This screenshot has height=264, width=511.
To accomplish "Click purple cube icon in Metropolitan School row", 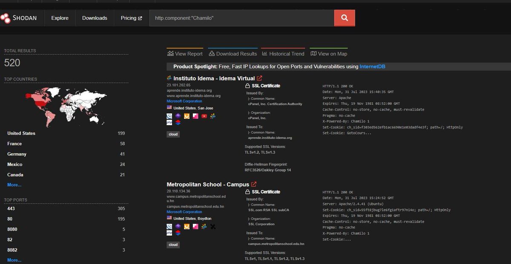I will (178, 227).
